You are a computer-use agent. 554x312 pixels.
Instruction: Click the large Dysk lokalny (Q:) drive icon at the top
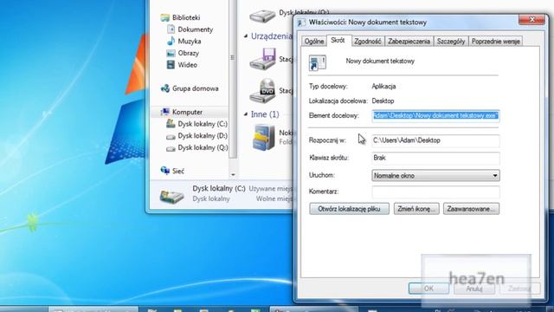262,16
